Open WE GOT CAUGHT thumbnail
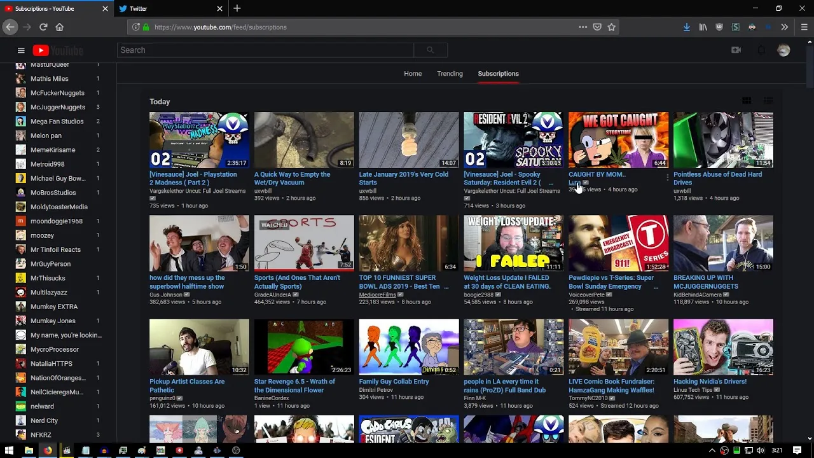 (618, 140)
